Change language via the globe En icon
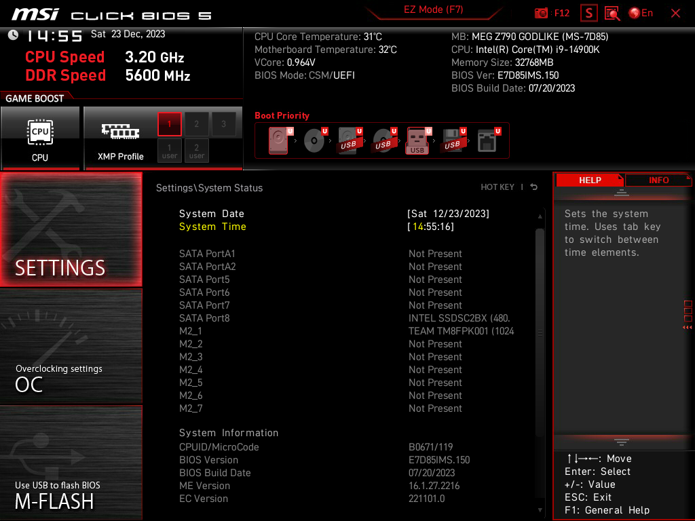Screen dimensions: 695x521 pyautogui.click(x=641, y=13)
